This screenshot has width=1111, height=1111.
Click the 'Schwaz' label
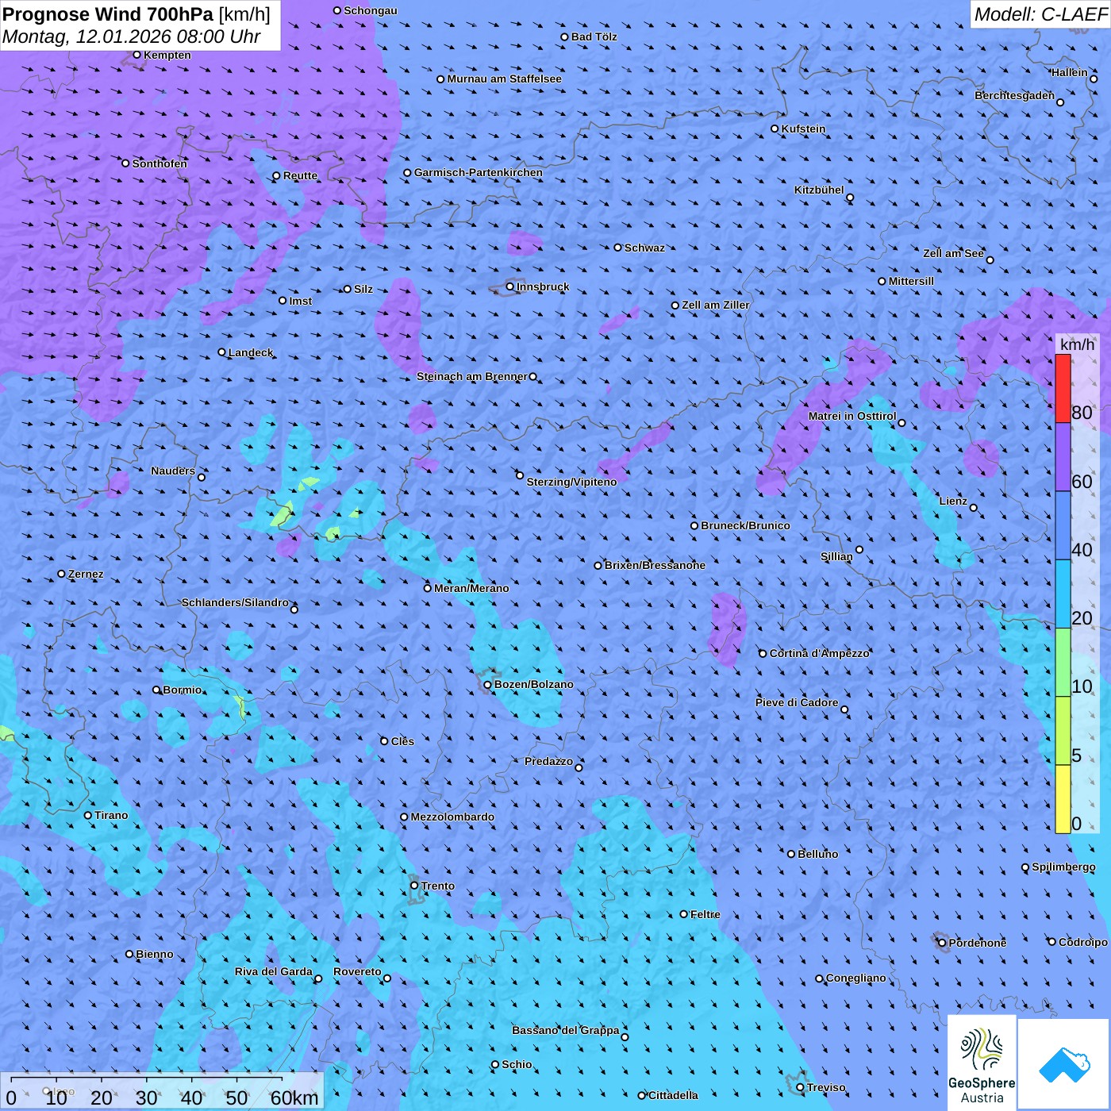tap(644, 248)
